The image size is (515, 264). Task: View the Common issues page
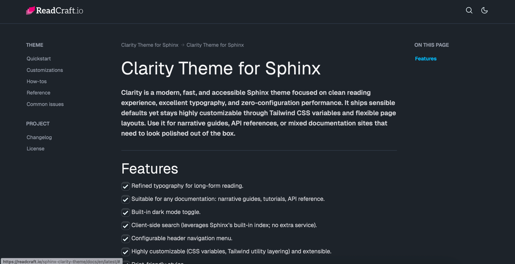[x=45, y=104]
